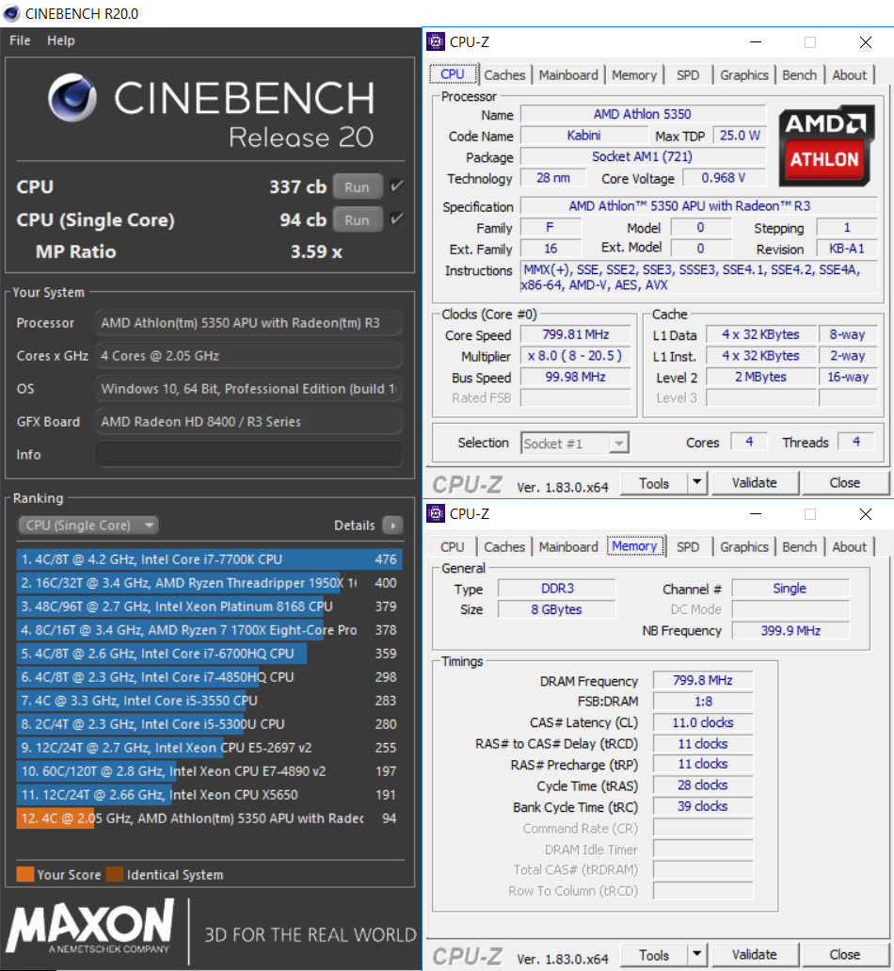This screenshot has height=971, width=894.
Task: Open Graphics tab in top CPU-Z window
Action: (x=743, y=75)
